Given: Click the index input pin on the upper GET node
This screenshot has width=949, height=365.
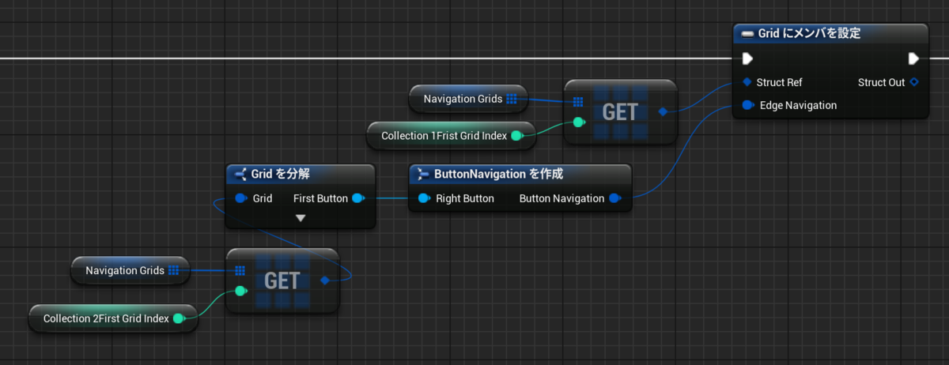Looking at the screenshot, I should click(578, 122).
